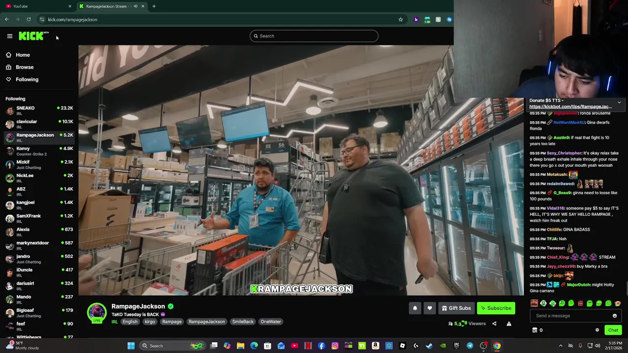Open Bigloaaf channel in sidebar
The height and width of the screenshot is (353, 628).
pos(39,313)
